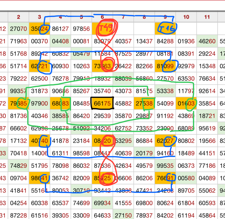The image size is (225, 219).
Task: Click the cell containing 00580
Action: click(186, 178)
